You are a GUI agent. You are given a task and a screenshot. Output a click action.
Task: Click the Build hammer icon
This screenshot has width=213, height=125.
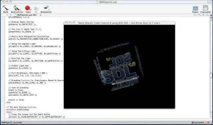tap(5, 8)
